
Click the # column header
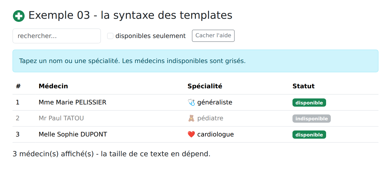point(18,86)
